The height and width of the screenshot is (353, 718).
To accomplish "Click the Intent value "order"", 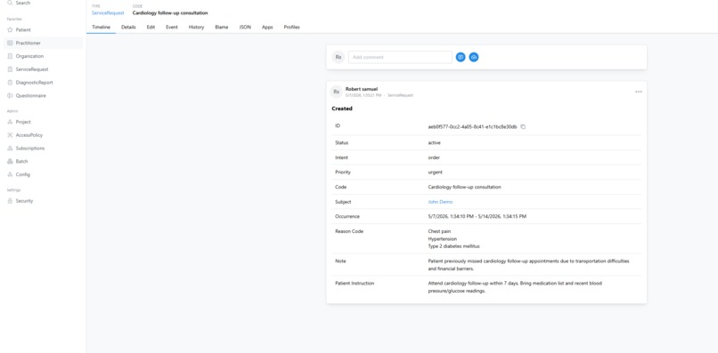I will point(434,157).
